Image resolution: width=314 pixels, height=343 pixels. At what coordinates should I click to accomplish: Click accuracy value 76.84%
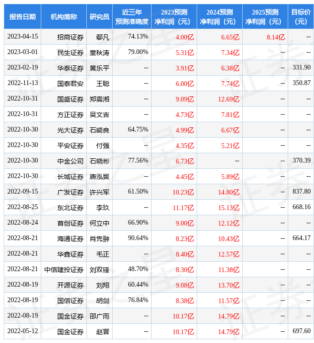tap(138, 301)
